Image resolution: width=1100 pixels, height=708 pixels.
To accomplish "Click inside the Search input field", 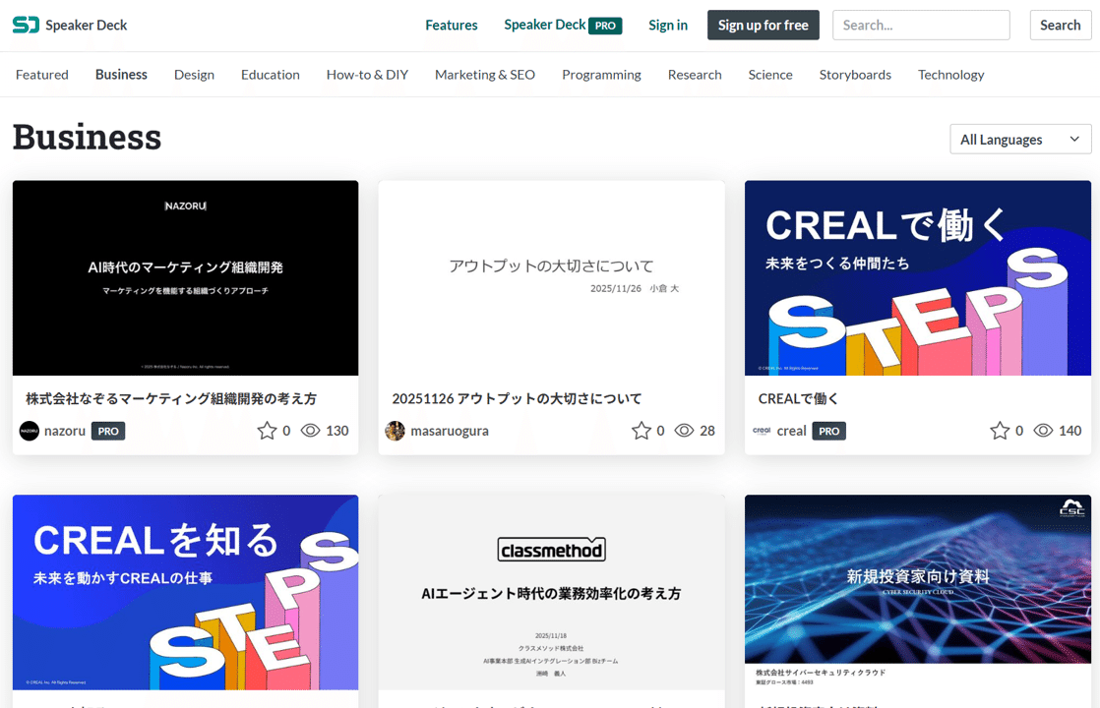I will tap(921, 25).
